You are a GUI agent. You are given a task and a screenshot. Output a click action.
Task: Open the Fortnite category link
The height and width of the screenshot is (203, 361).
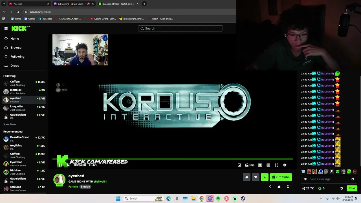[73, 187]
